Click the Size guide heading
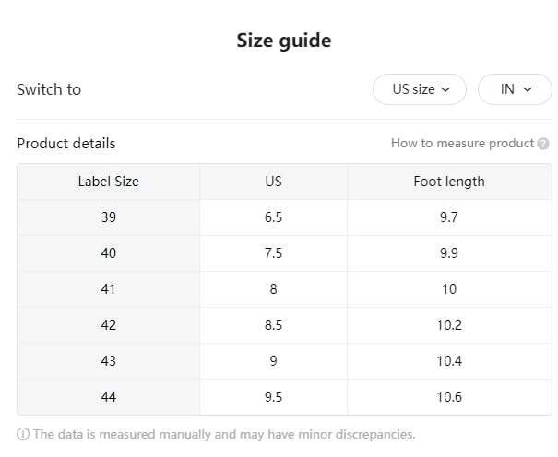Image resolution: width=558 pixels, height=457 pixels. pyautogui.click(x=283, y=41)
